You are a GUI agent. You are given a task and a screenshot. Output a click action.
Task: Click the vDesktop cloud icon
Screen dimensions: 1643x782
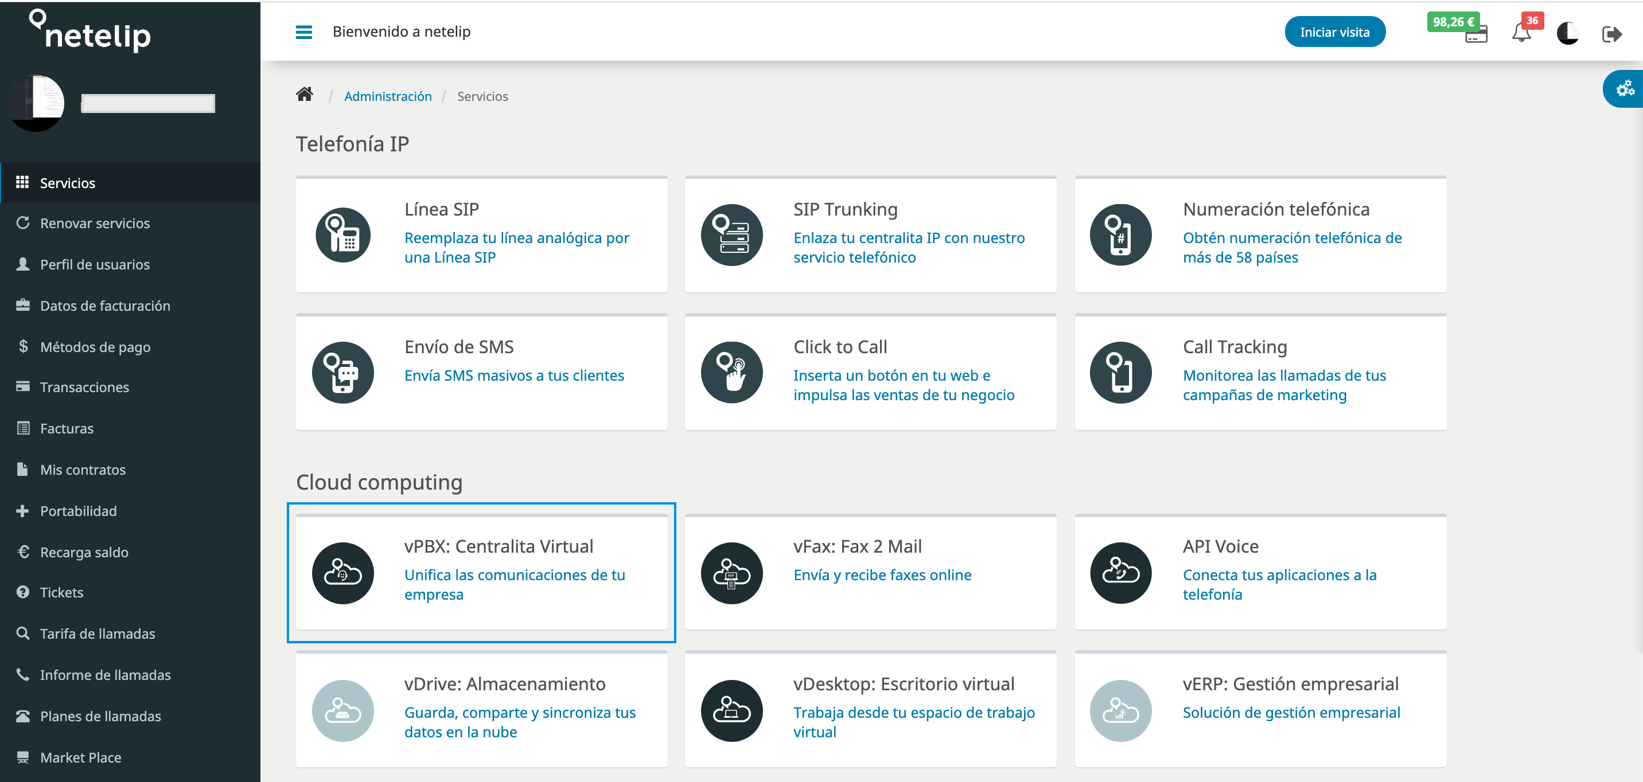[731, 710]
